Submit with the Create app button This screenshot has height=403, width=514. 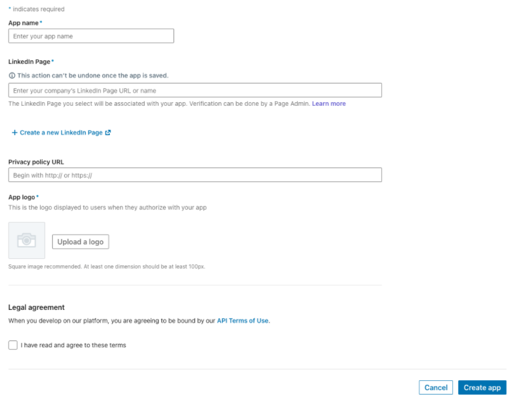coord(482,387)
